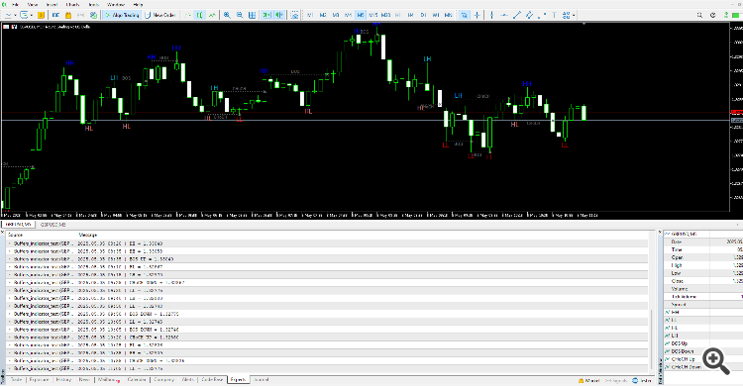This screenshot has width=743, height=387.
Task: Close the Data Window panel with X
Action: [659, 233]
